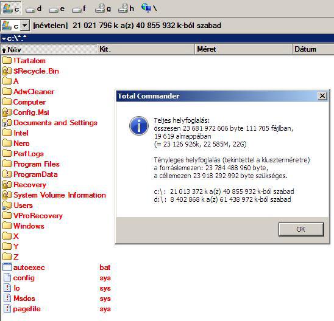Select Windows folder icon
Image resolution: width=334 pixels, height=321 pixels.
(x=7, y=226)
